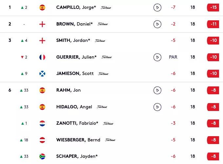Click Daniel Brown's -11 total badge
The image size is (223, 164).
pos(213,24)
